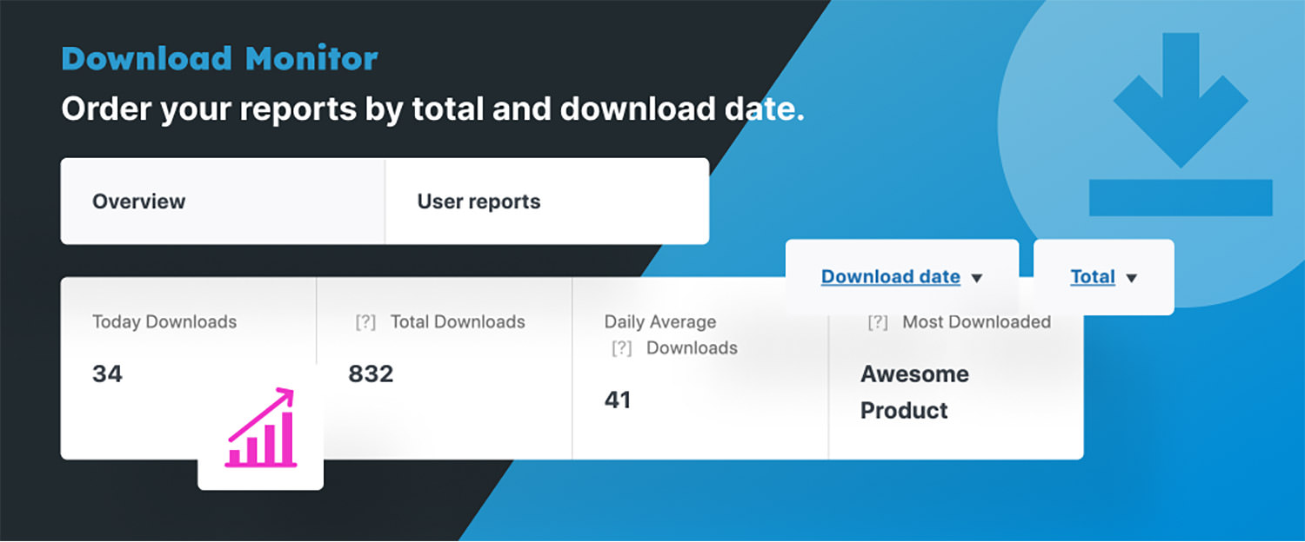The width and height of the screenshot is (1305, 542).
Task: Sort by the Download date link
Action: 891,277
